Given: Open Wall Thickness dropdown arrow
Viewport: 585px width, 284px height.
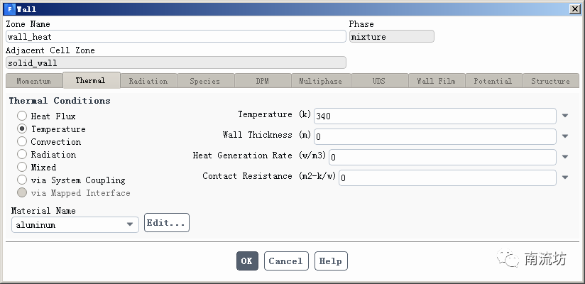Looking at the screenshot, I should [x=565, y=136].
